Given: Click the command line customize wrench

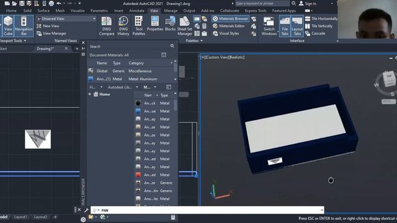Looking at the screenshot, I should 86,210.
